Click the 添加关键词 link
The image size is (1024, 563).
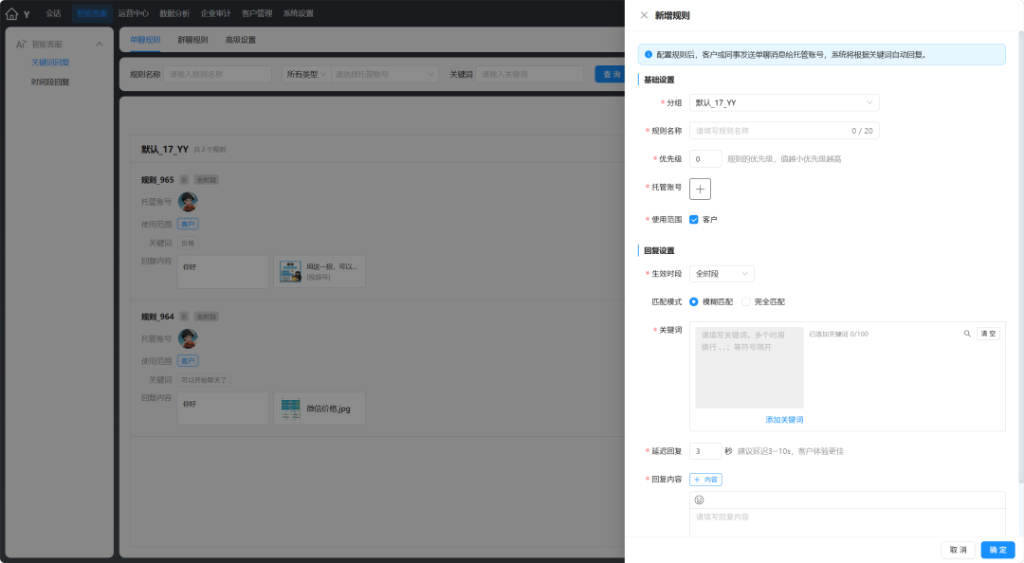coord(784,420)
